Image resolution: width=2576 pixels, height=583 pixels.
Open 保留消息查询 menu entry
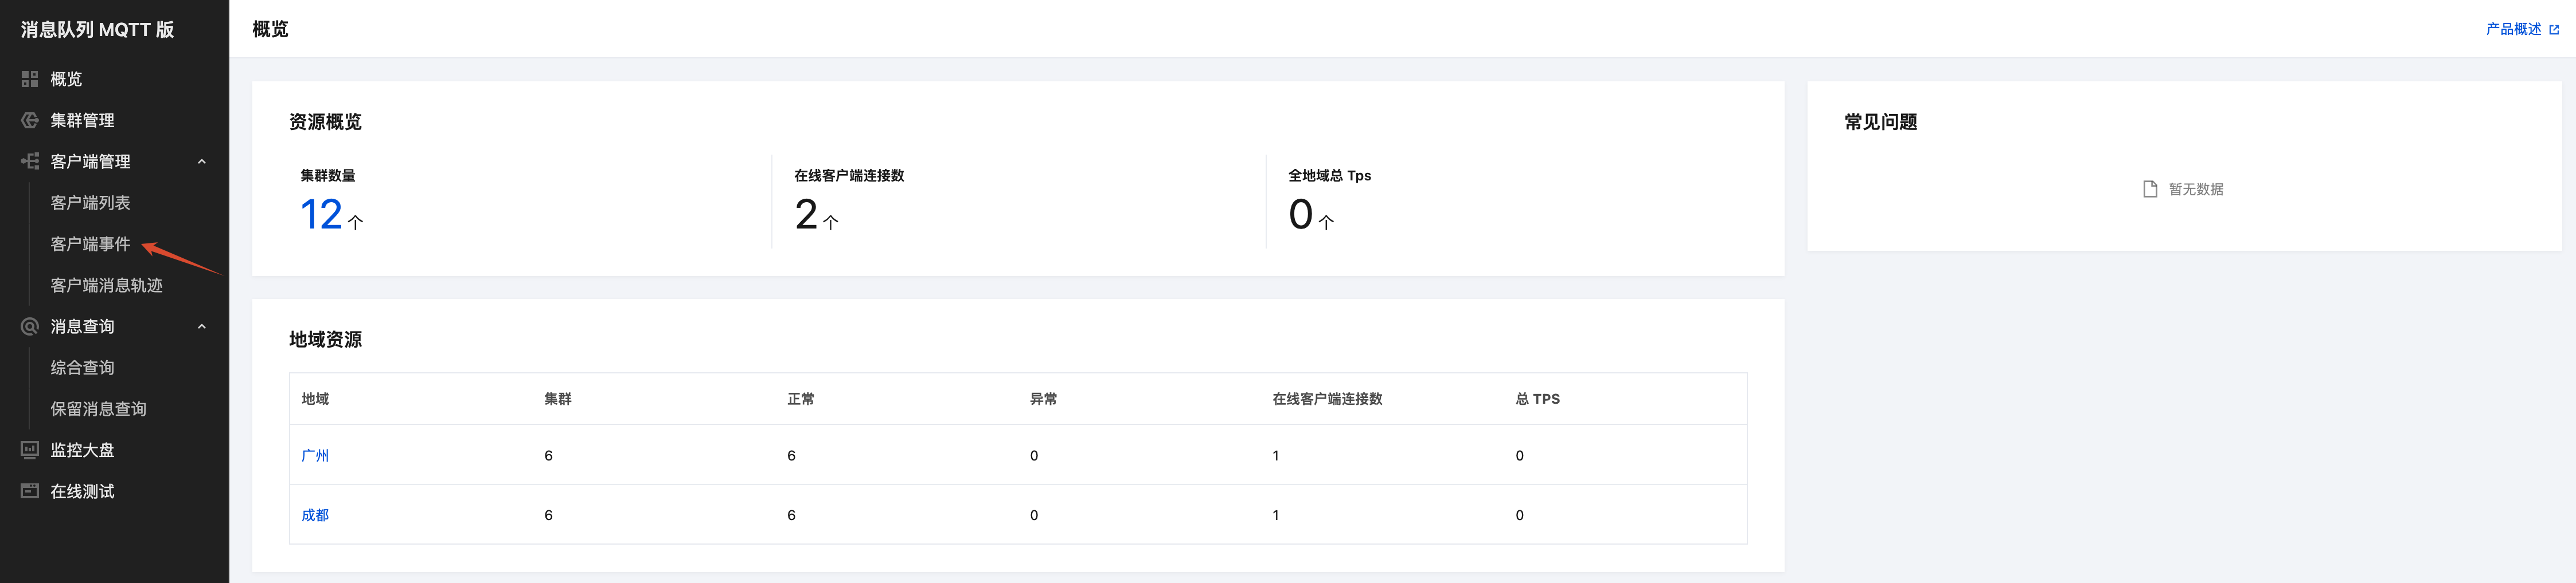99,409
